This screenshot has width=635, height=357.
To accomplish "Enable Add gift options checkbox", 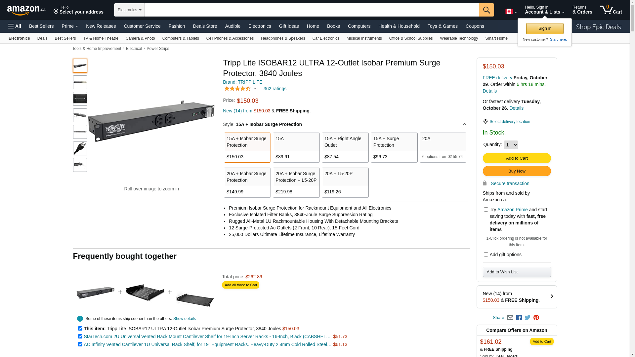I will (x=486, y=255).
